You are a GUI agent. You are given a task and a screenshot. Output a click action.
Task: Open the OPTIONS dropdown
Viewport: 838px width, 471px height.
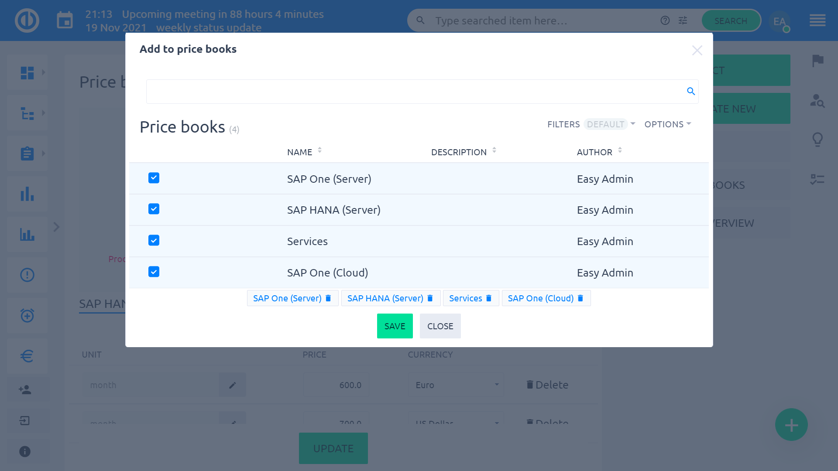tap(668, 124)
